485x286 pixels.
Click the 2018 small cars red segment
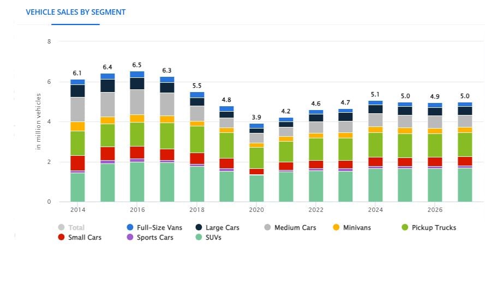point(197,158)
